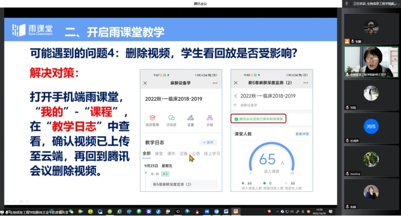Select monica's participant avatar tile
The image size is (401, 216).
click(x=371, y=161)
